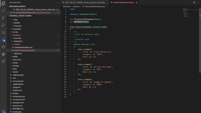Click the 'class GamesTableSeeder extends Seeder' line
201x113 pixels.
click(x=88, y=27)
